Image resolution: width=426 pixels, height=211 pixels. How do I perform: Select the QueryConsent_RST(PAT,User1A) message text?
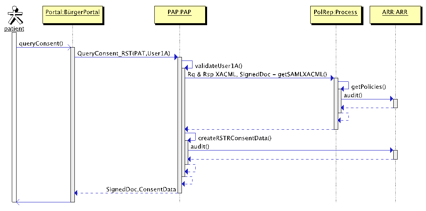click(124, 53)
